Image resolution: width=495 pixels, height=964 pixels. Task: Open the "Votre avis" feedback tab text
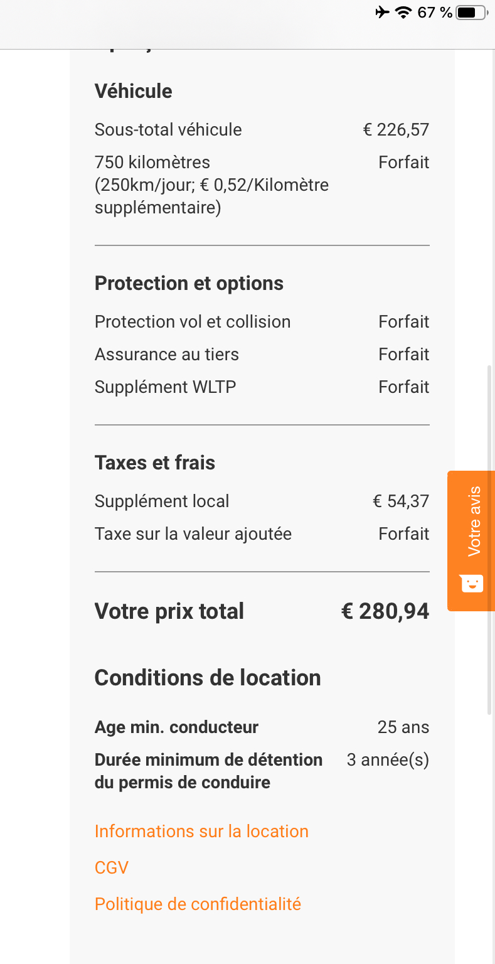click(x=474, y=522)
